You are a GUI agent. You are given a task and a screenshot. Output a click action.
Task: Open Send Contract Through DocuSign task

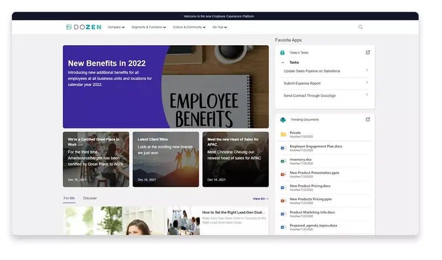coord(325,96)
